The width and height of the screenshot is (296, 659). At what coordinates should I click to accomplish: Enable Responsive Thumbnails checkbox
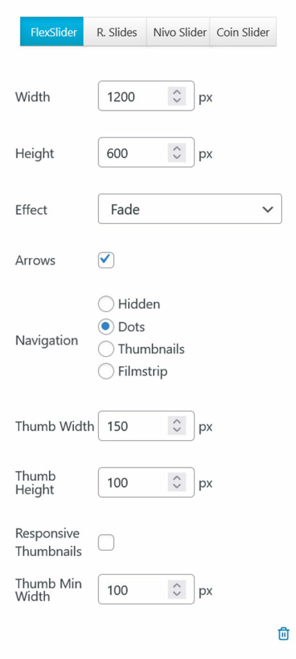(106, 543)
